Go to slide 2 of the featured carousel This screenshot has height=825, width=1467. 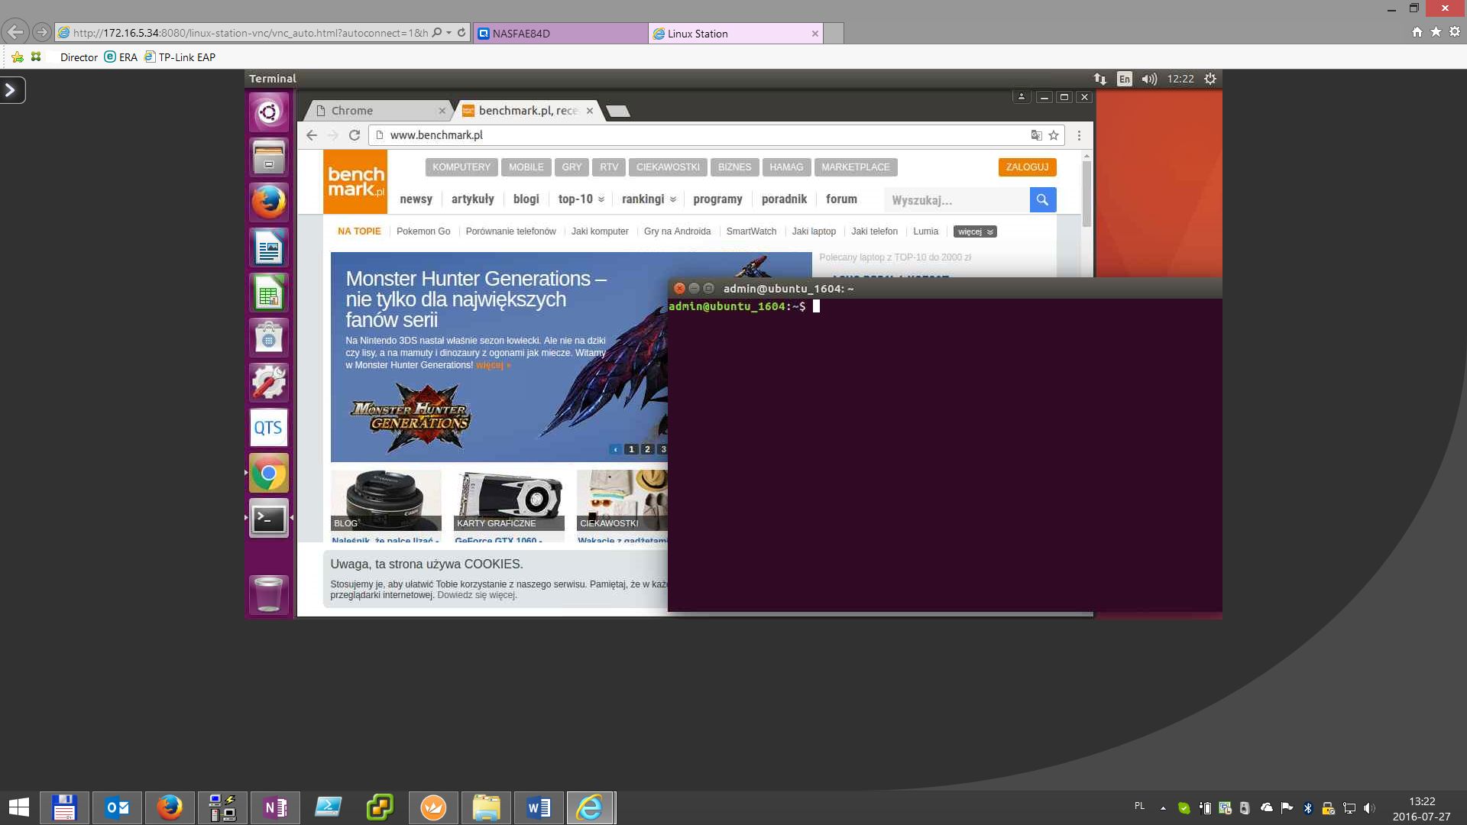coord(647,449)
